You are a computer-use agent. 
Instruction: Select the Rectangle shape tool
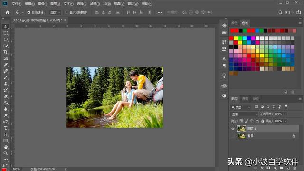tap(5, 141)
